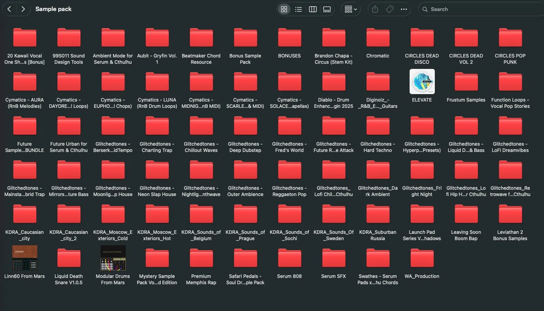Select the KDRA_Suburban Russia folder
The width and height of the screenshot is (544, 311).
pyautogui.click(x=378, y=215)
